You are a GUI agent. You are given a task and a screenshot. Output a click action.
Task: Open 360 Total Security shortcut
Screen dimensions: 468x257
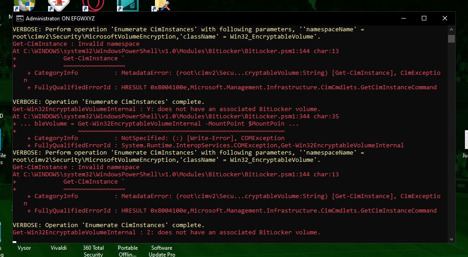(x=93, y=251)
